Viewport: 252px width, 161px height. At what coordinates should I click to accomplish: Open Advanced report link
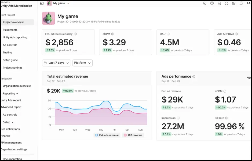coord(11,107)
